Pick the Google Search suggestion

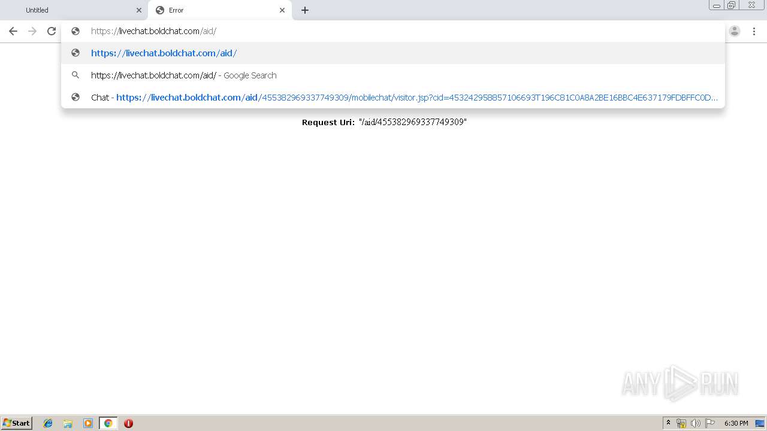click(x=393, y=75)
